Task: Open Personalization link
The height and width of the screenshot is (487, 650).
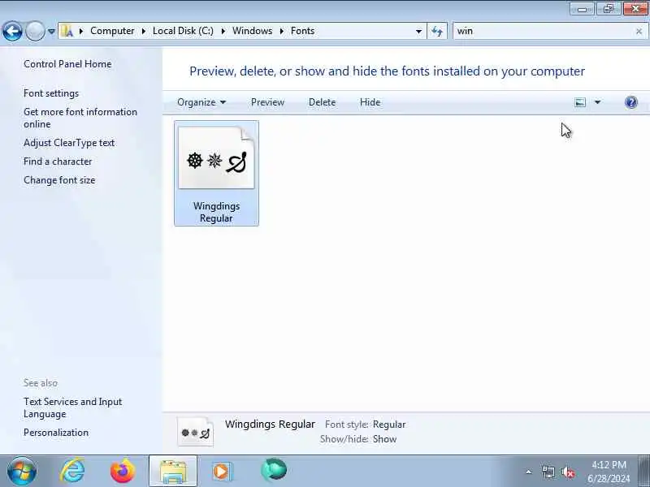Action: [56, 433]
